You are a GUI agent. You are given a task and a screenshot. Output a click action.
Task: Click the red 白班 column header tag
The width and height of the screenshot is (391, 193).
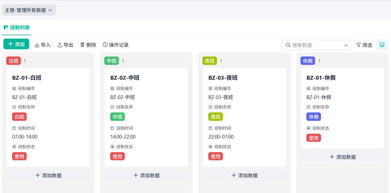tap(13, 61)
